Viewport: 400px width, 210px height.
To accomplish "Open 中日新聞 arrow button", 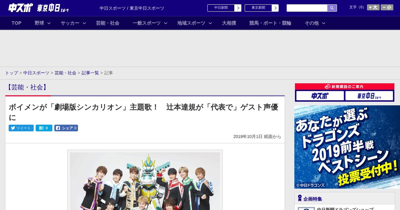I will click(x=238, y=8).
